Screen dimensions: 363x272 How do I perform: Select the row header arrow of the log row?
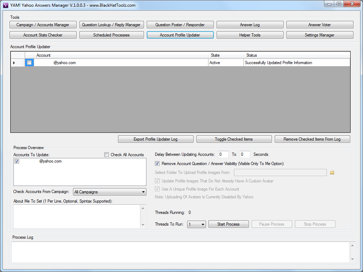point(18,63)
